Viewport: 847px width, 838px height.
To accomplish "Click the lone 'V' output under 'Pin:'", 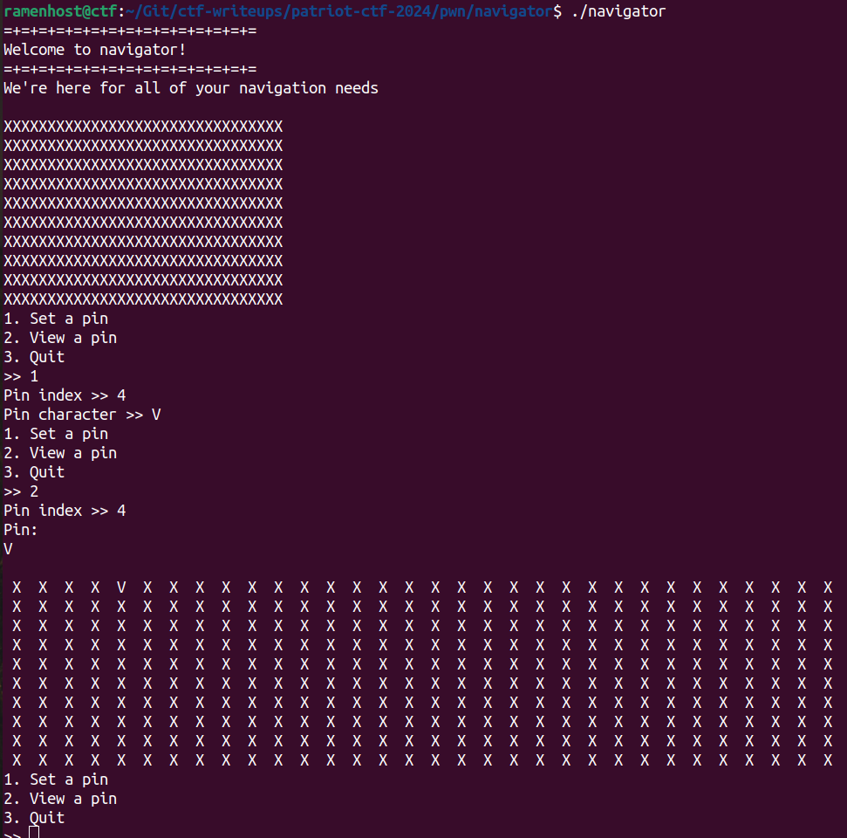I will click(8, 549).
